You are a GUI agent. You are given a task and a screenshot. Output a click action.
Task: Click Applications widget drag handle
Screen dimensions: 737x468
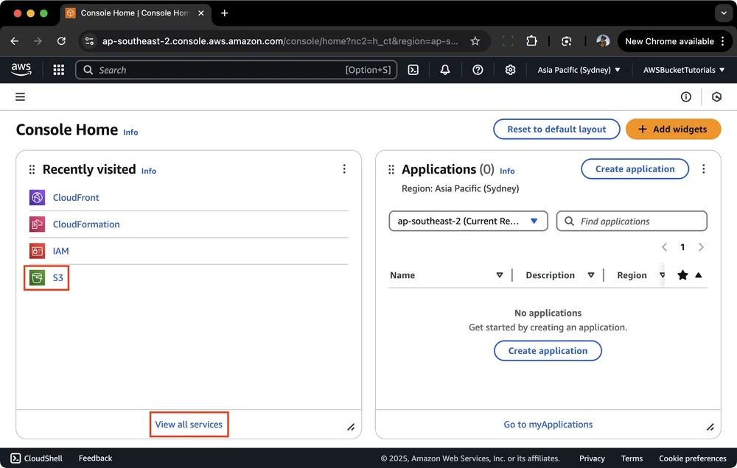(x=391, y=169)
